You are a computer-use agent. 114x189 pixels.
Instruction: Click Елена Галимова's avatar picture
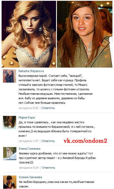tap(10, 154)
